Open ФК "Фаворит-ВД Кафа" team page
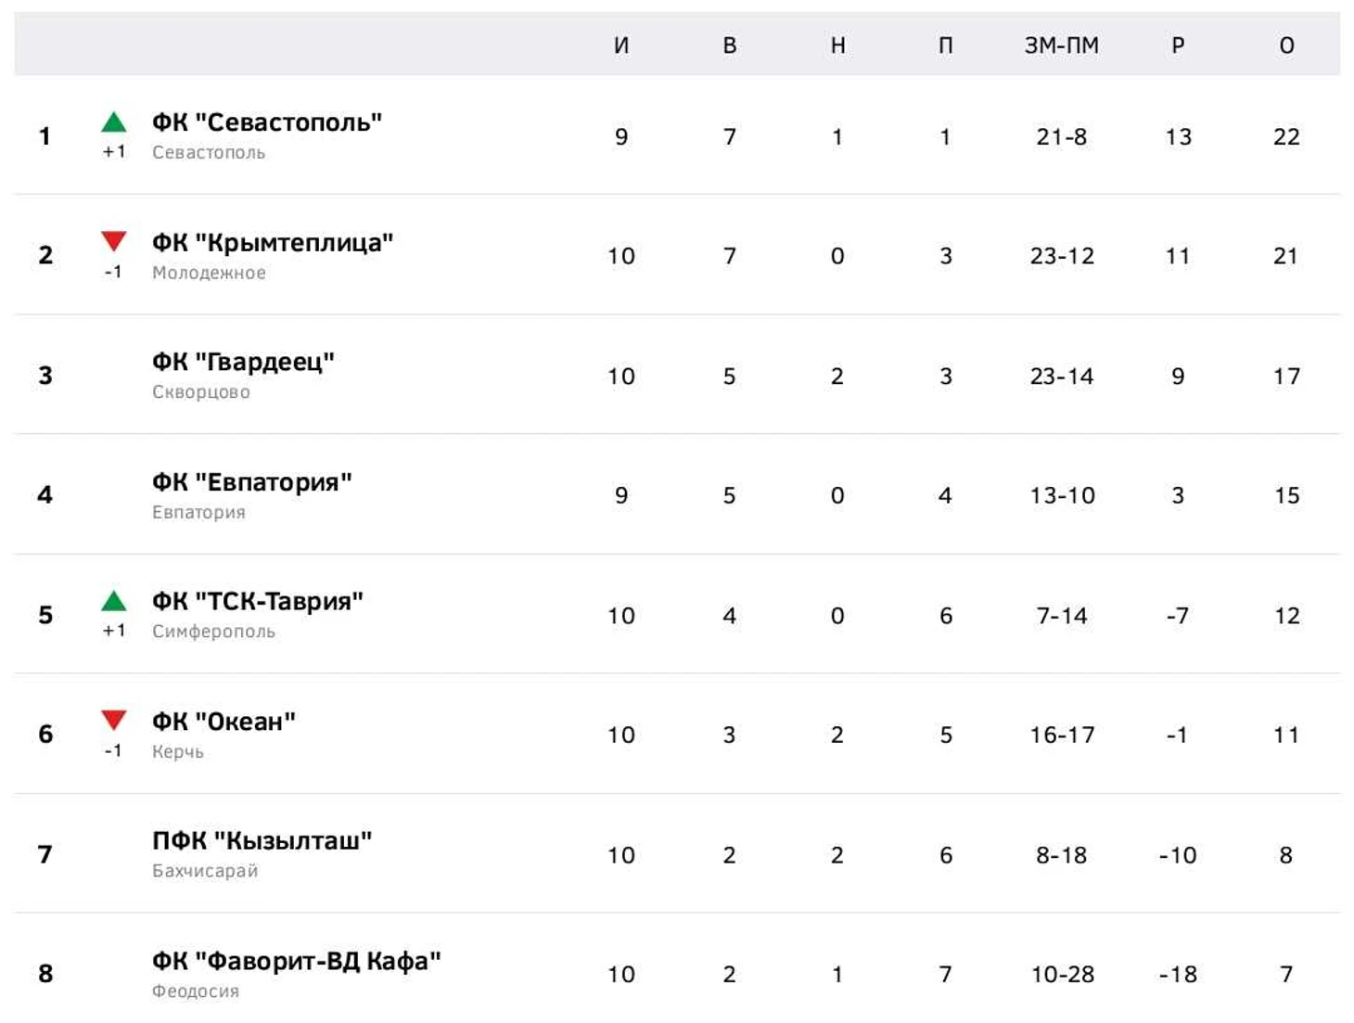The width and height of the screenshot is (1354, 1023). 297,961
